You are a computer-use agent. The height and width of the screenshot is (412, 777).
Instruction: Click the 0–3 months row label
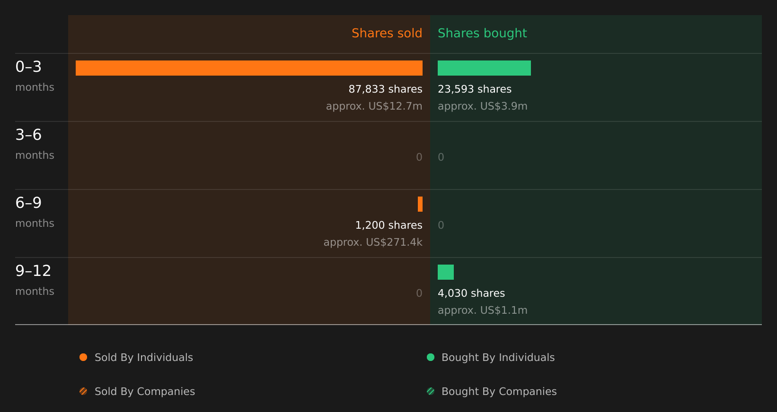click(x=35, y=76)
